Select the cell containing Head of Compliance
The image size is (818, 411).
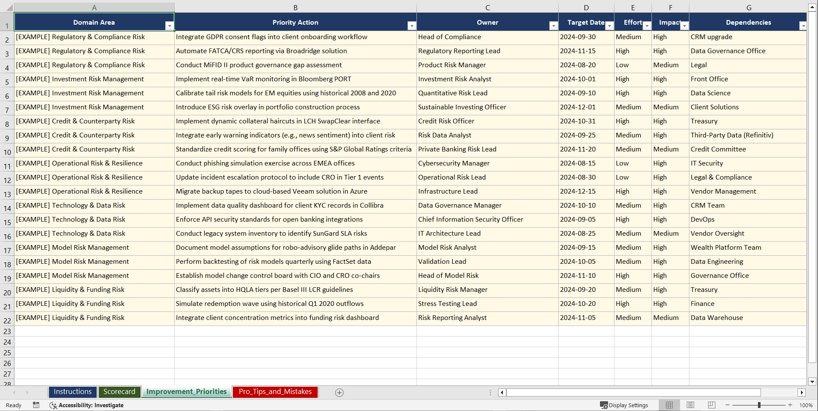[x=488, y=37]
